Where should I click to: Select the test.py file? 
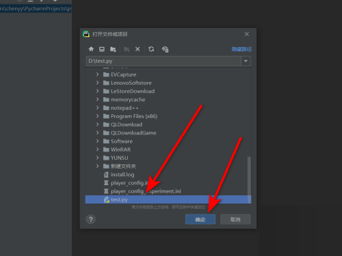coord(168,199)
